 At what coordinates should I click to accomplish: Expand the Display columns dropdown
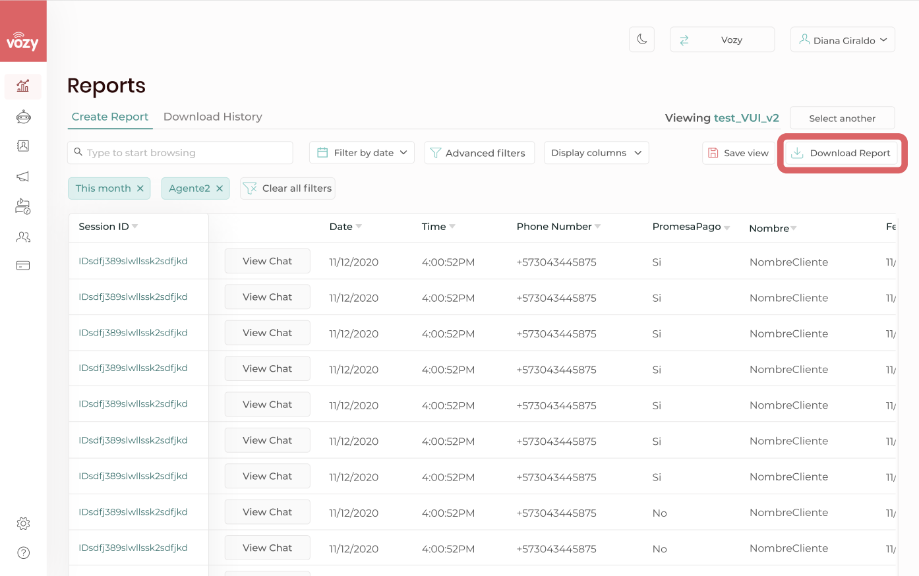[596, 152]
